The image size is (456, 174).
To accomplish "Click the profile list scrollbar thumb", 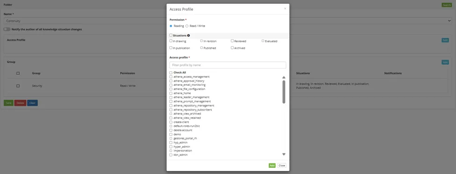I will click(x=284, y=92).
